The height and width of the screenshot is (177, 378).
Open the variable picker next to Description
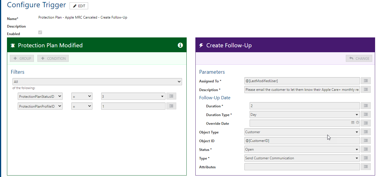[366, 89]
